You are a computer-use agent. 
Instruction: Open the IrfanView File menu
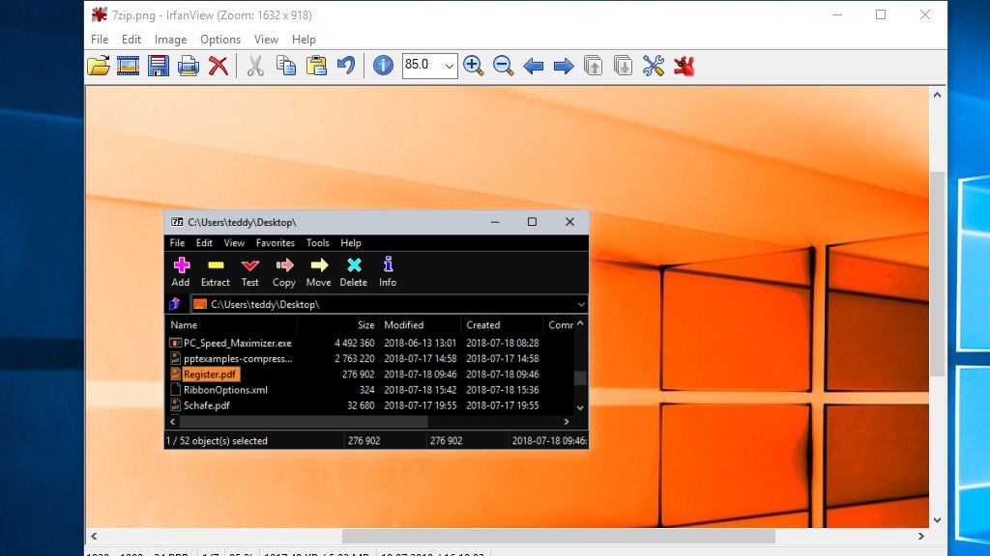coord(100,39)
